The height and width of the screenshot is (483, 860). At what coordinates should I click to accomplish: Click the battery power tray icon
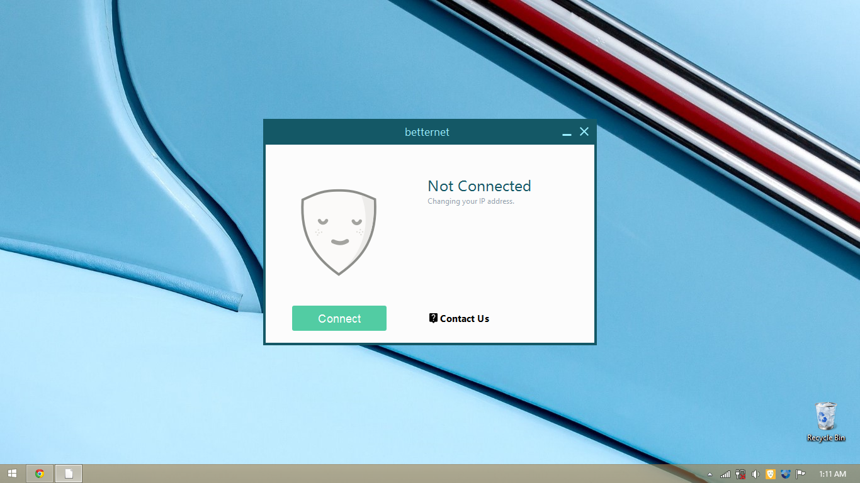tap(740, 474)
